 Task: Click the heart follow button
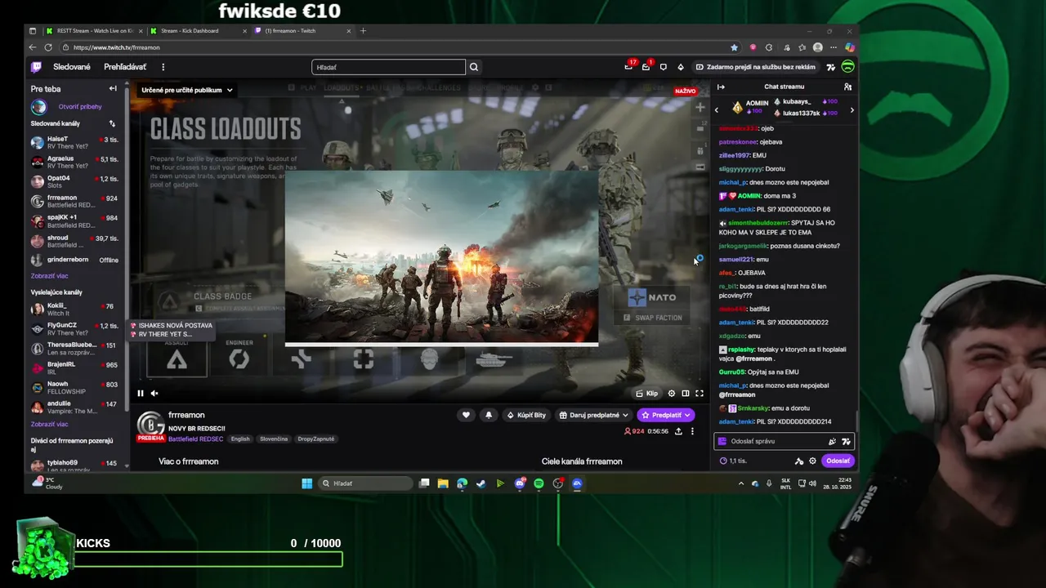click(x=466, y=415)
